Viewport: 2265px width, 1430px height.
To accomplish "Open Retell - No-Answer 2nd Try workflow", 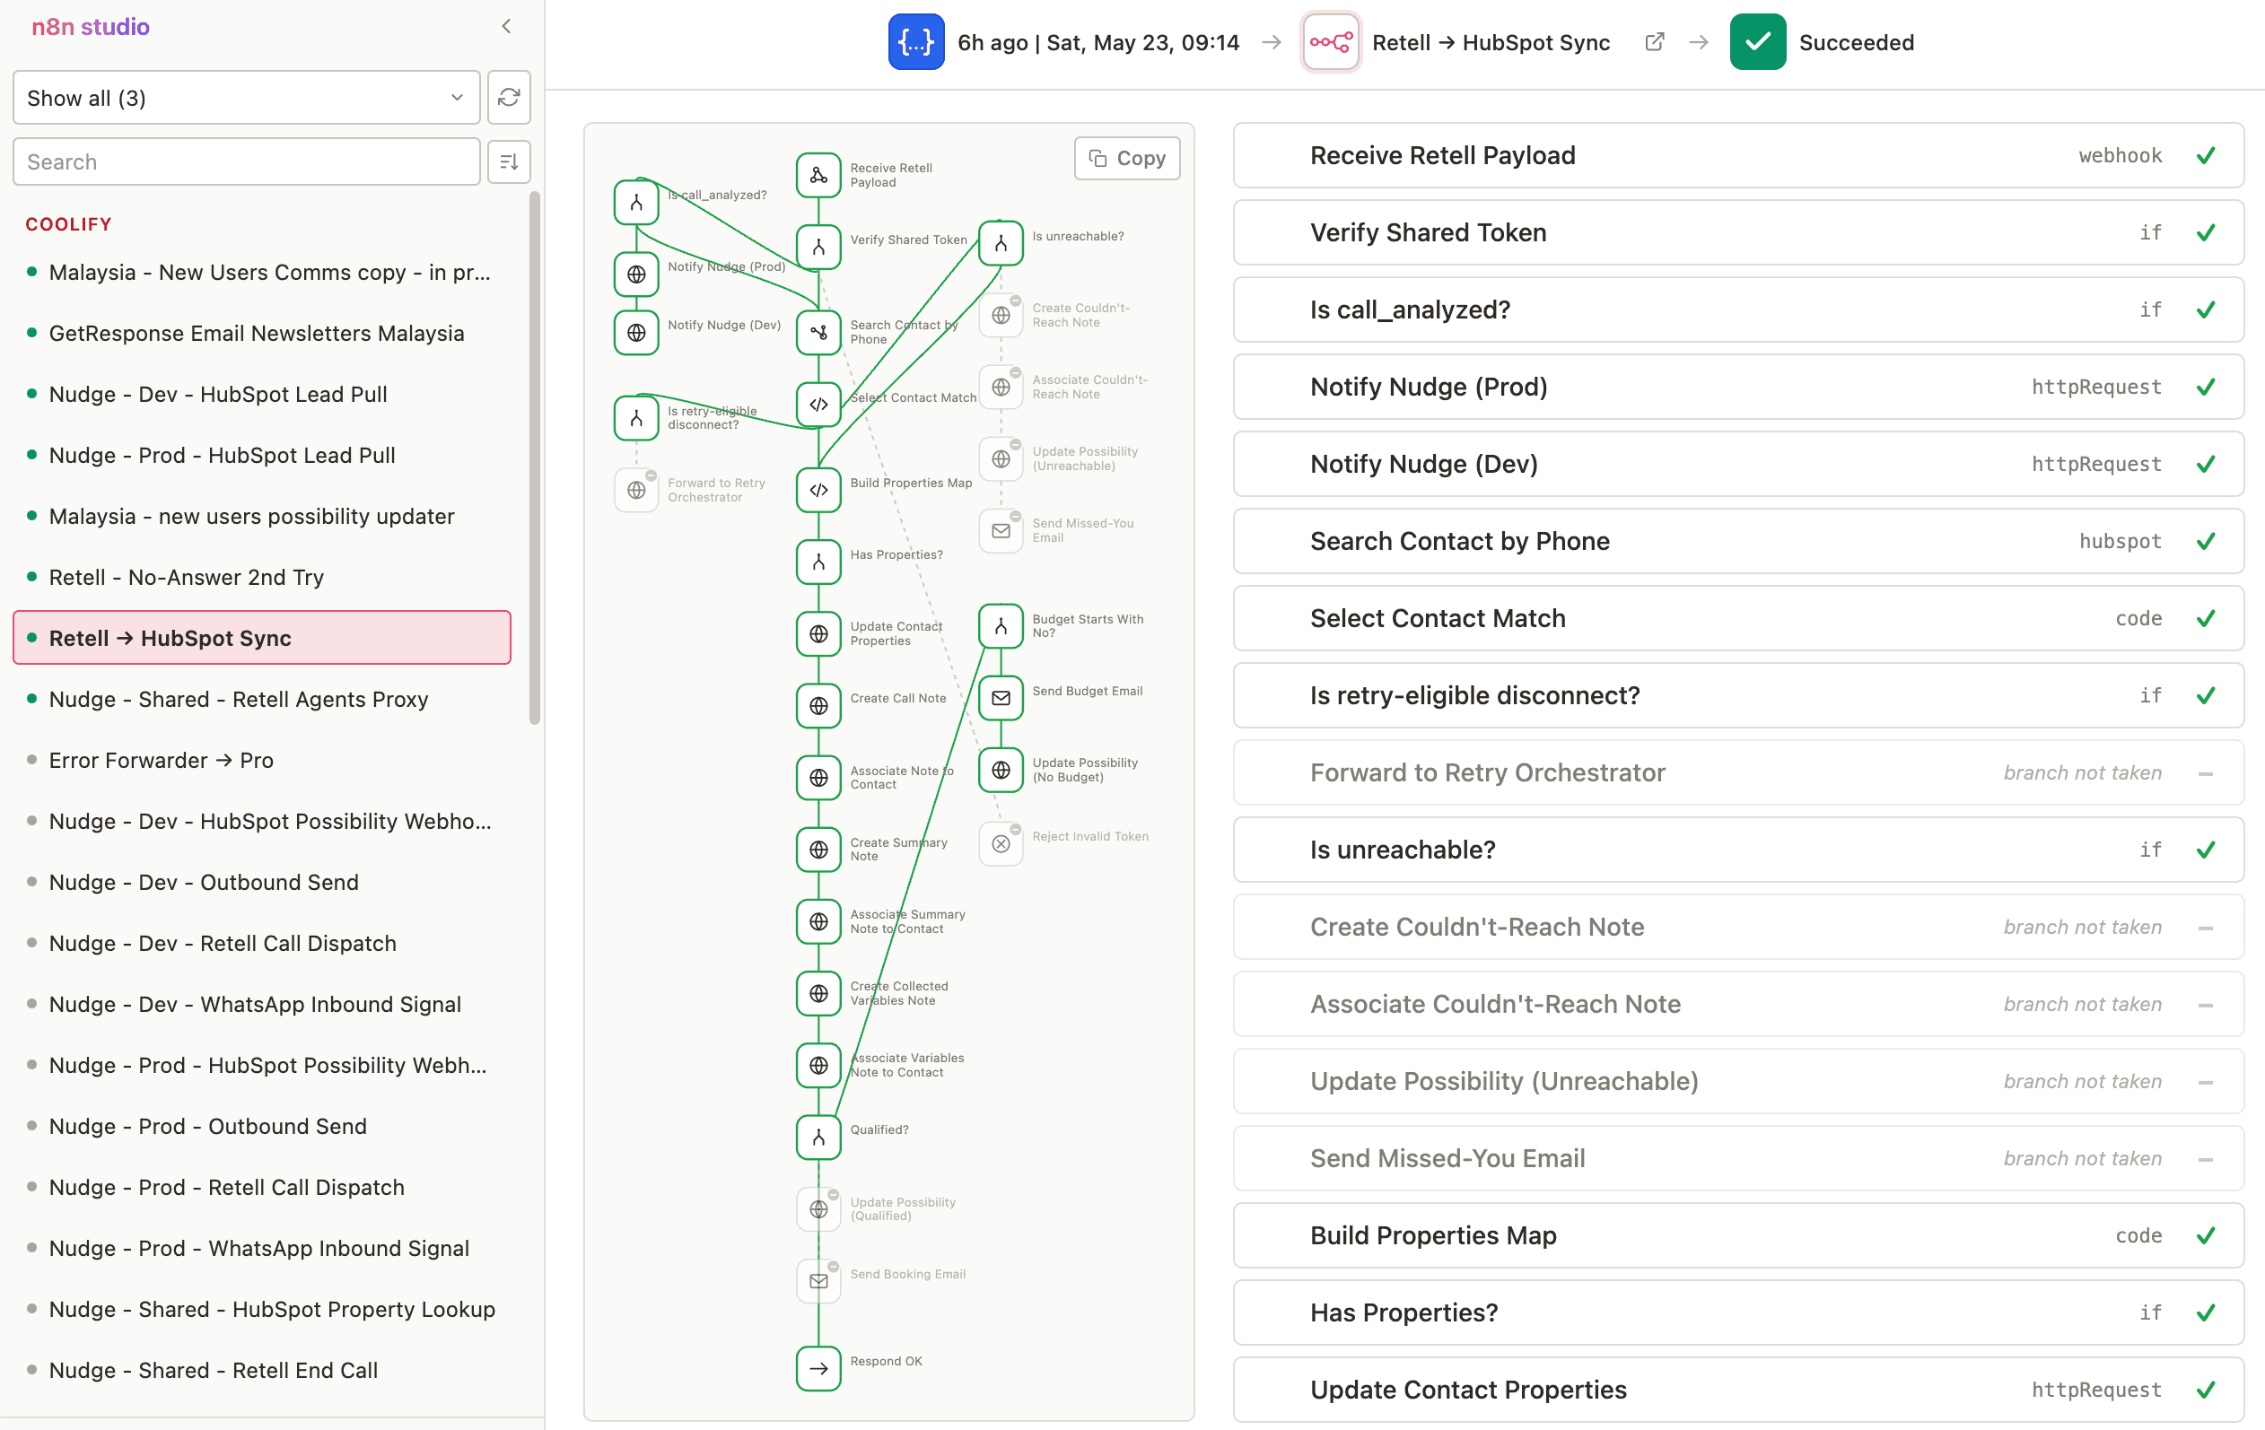I will 261,577.
